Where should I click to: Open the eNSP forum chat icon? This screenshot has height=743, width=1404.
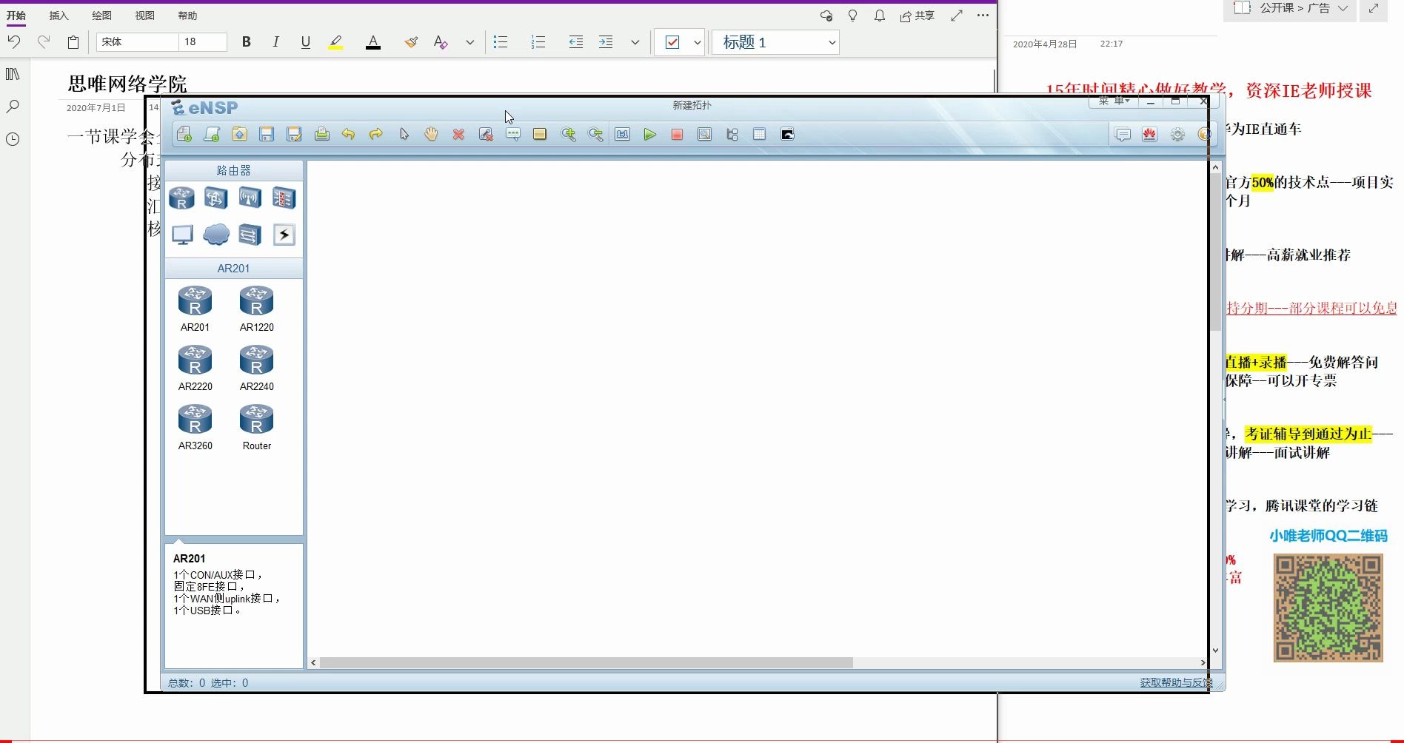(x=1123, y=134)
